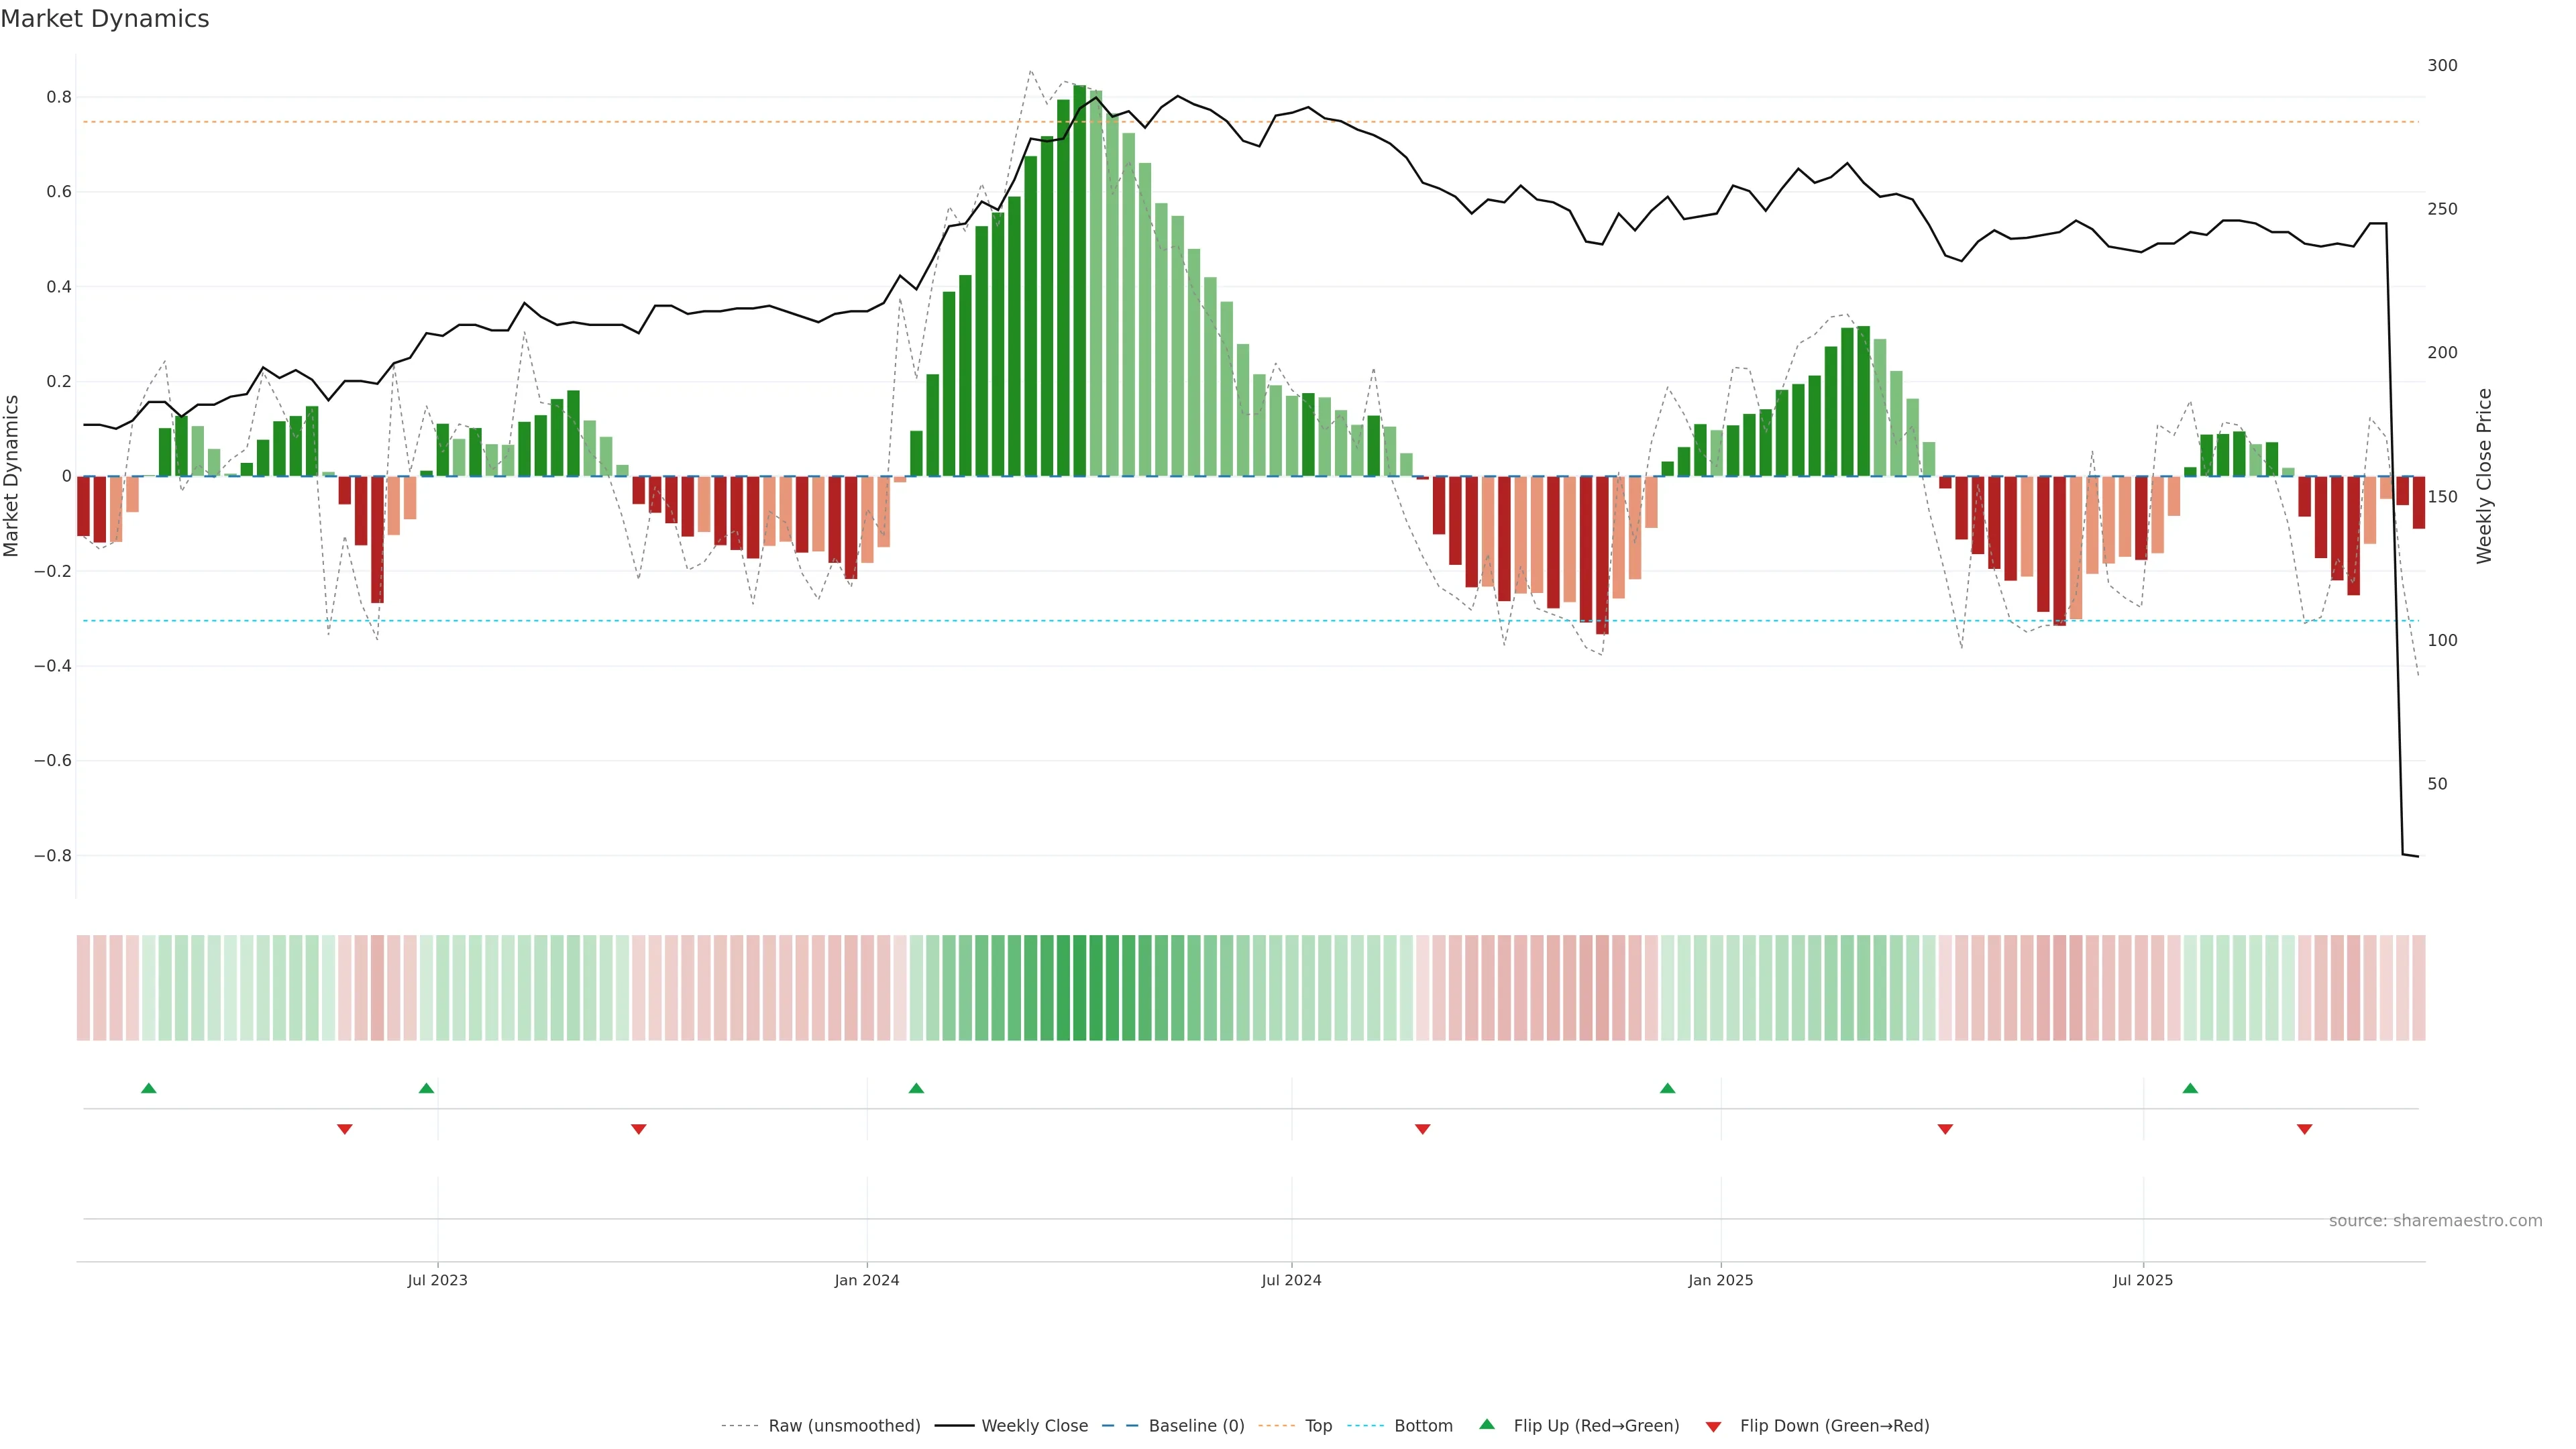
Task: Click the Jan 2024 x-axis label
Action: point(867,1280)
